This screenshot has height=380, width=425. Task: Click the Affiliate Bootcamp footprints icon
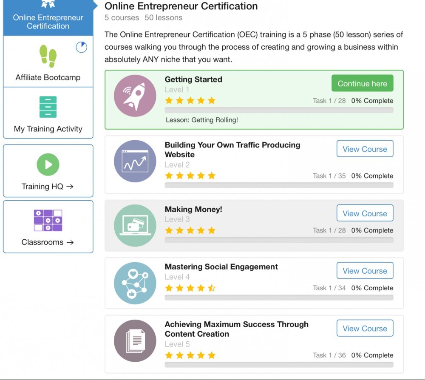click(x=48, y=56)
